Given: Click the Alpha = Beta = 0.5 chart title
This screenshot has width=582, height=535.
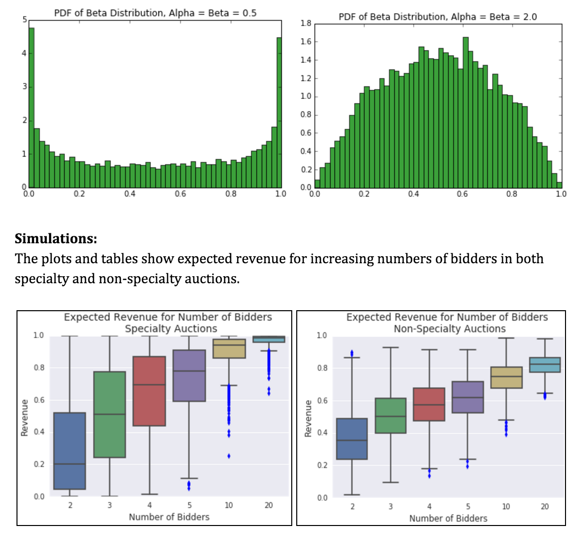Looking at the screenshot, I should 155,13.
